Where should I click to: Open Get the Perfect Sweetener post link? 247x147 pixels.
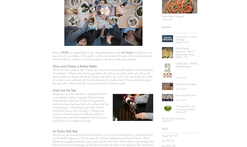(x=185, y=52)
